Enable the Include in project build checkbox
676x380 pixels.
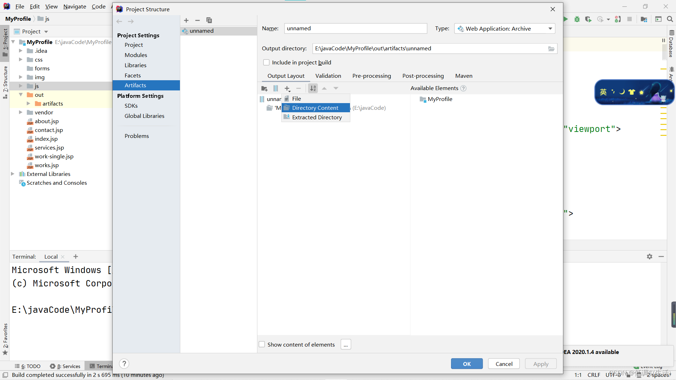pos(267,62)
